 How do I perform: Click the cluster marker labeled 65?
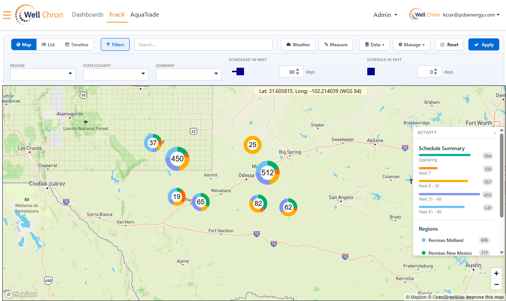pos(201,202)
